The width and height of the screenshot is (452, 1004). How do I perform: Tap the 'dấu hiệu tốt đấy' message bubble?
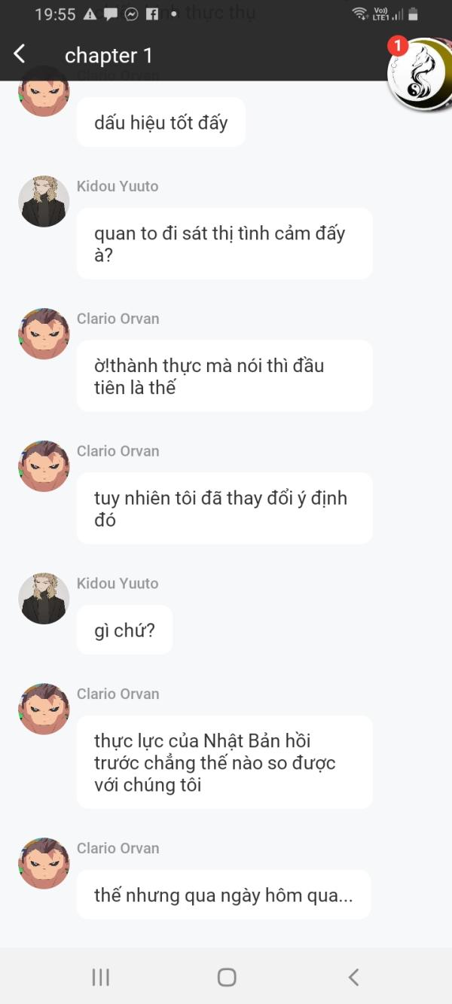click(x=161, y=122)
